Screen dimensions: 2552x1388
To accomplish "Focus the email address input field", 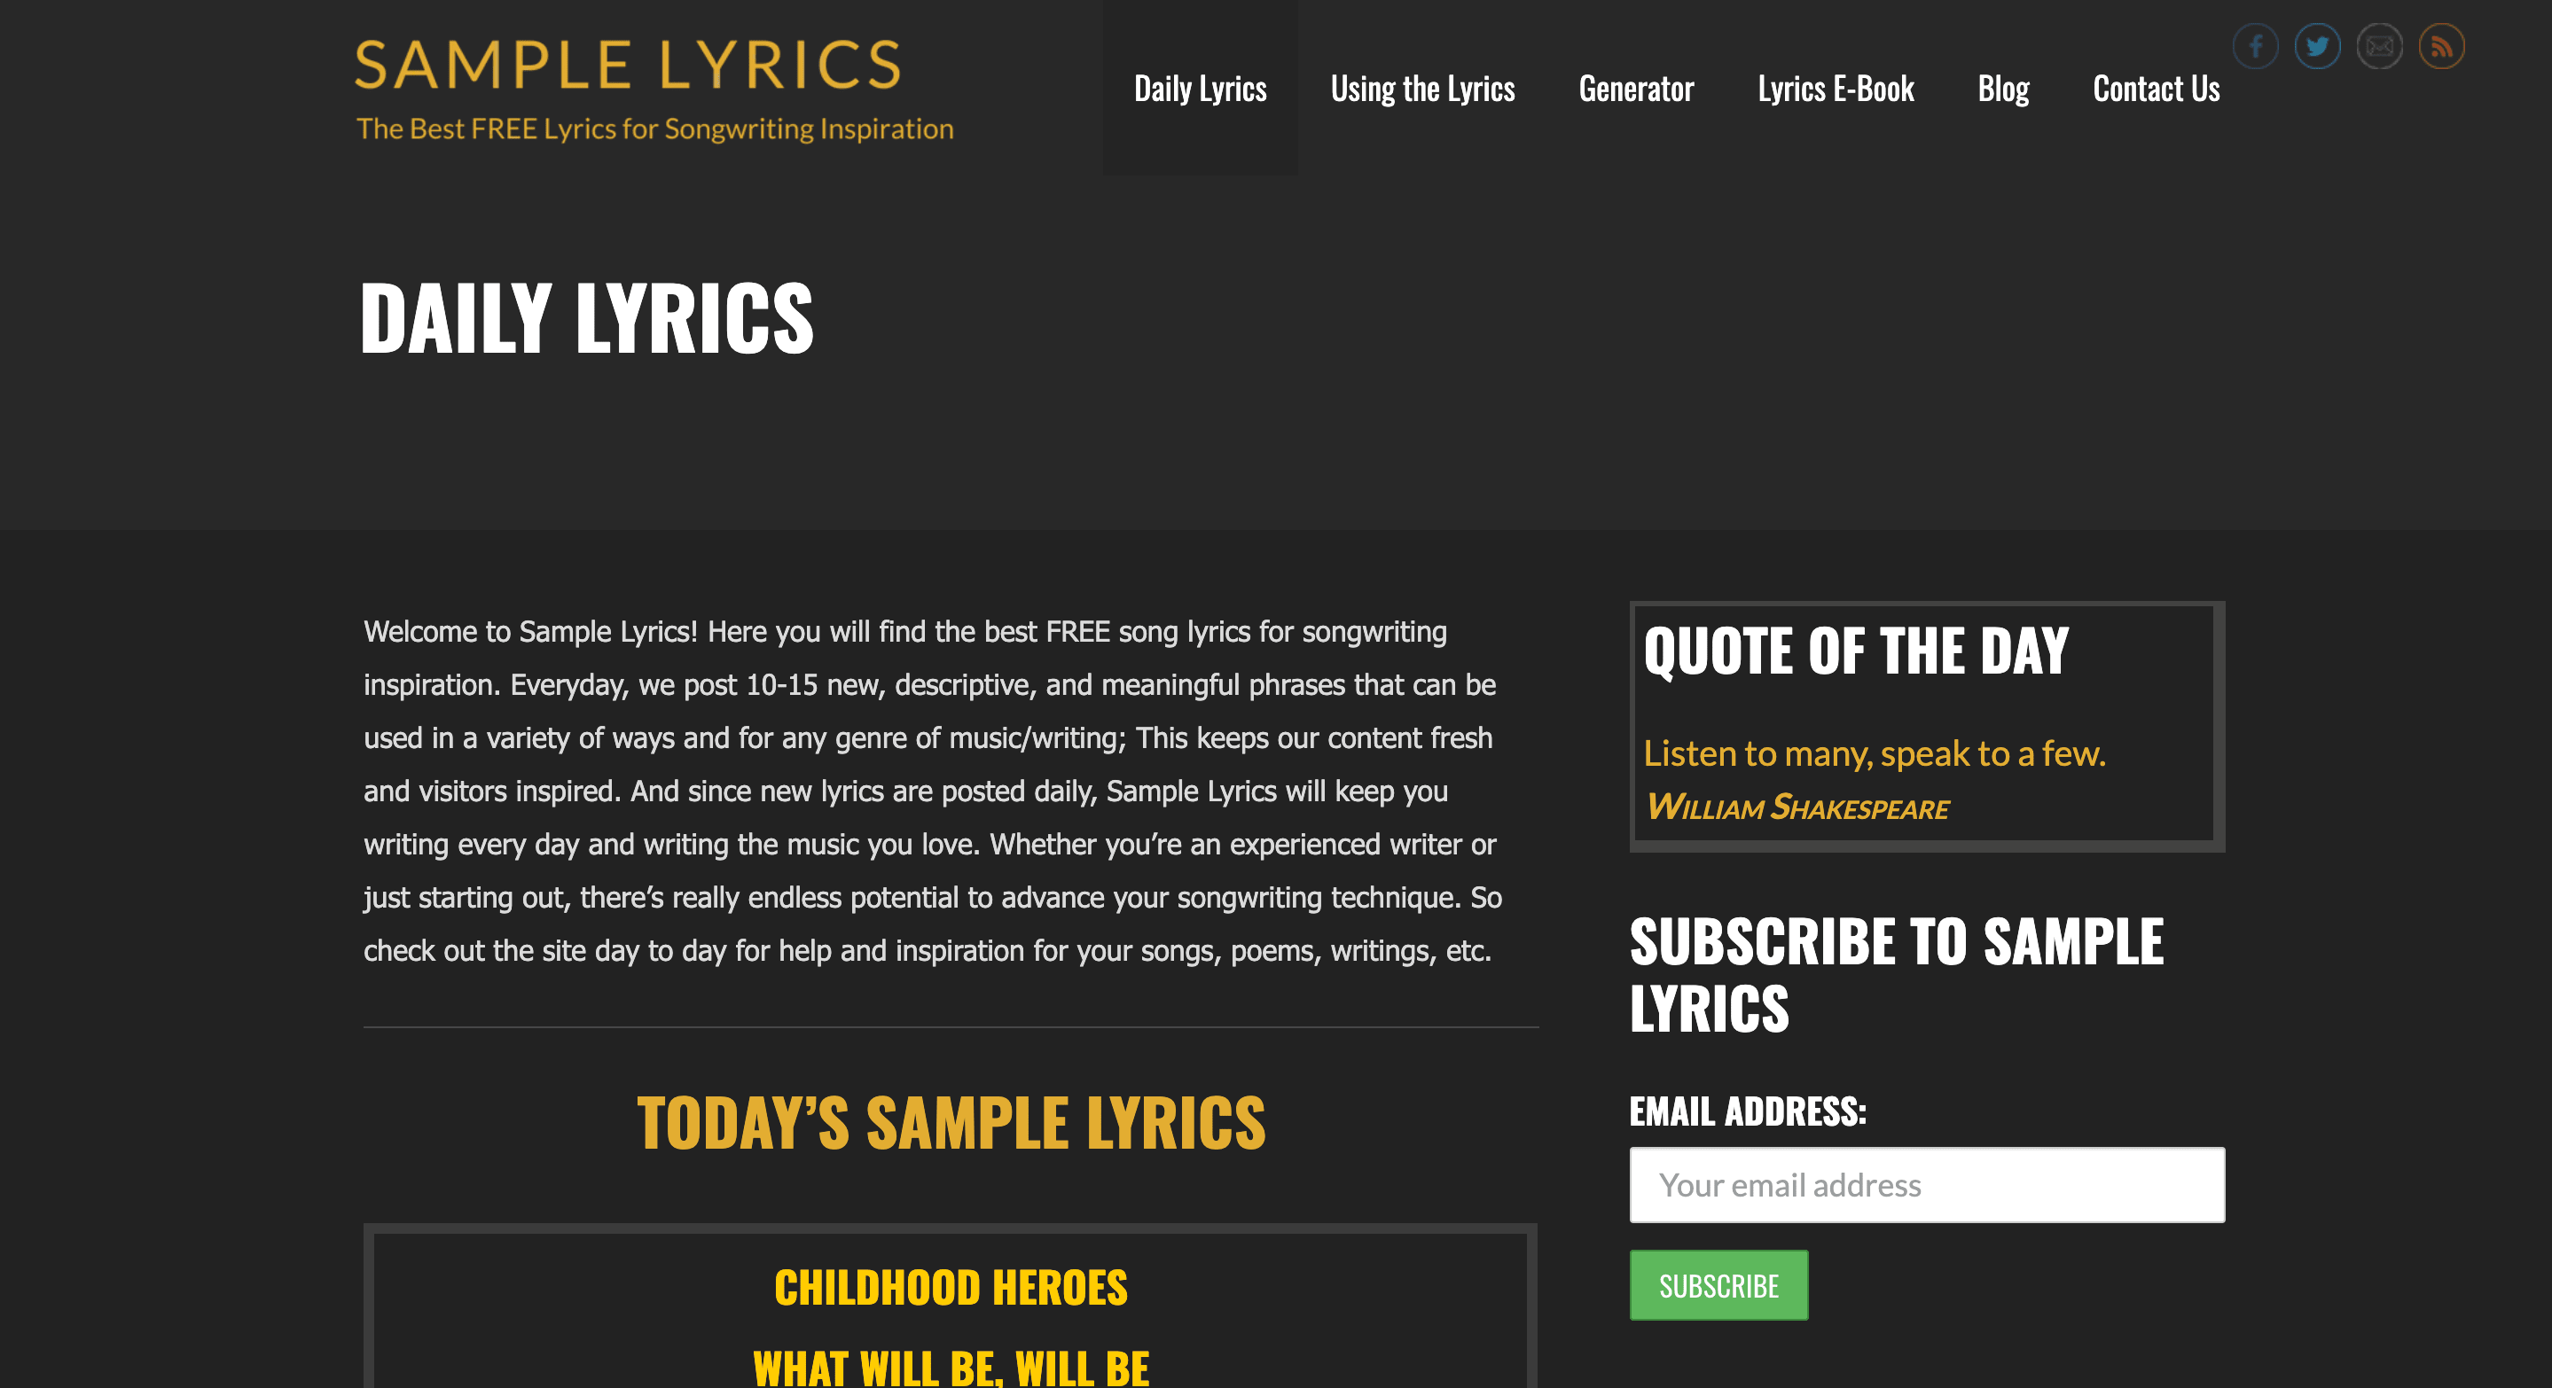I will click(1926, 1184).
